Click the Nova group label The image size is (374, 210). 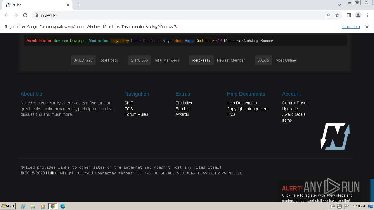pos(179,41)
